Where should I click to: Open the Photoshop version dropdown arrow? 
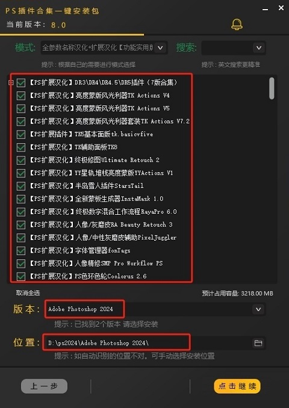tap(258, 309)
